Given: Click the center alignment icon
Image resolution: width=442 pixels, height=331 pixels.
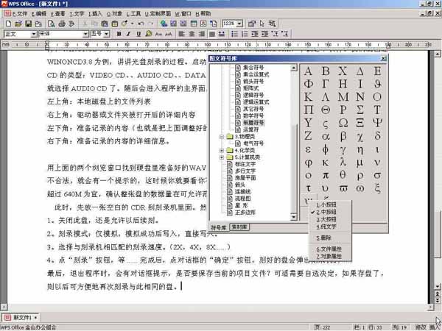Looking at the screenshot, I should point(192,34).
